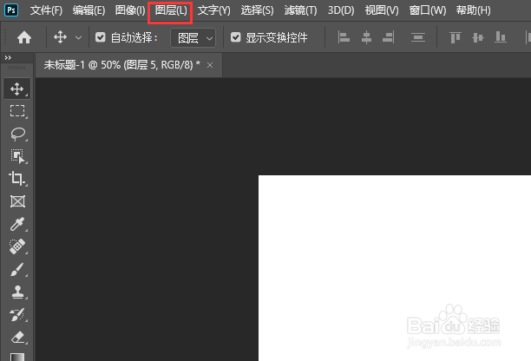This screenshot has width=531, height=361.
Task: Select the History Brush tool
Action: pos(17,315)
